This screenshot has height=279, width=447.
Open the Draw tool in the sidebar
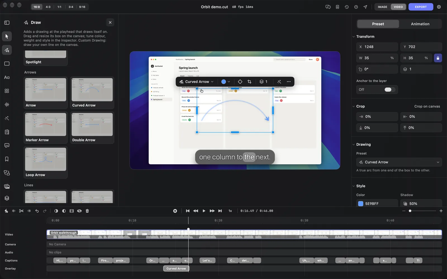7,50
